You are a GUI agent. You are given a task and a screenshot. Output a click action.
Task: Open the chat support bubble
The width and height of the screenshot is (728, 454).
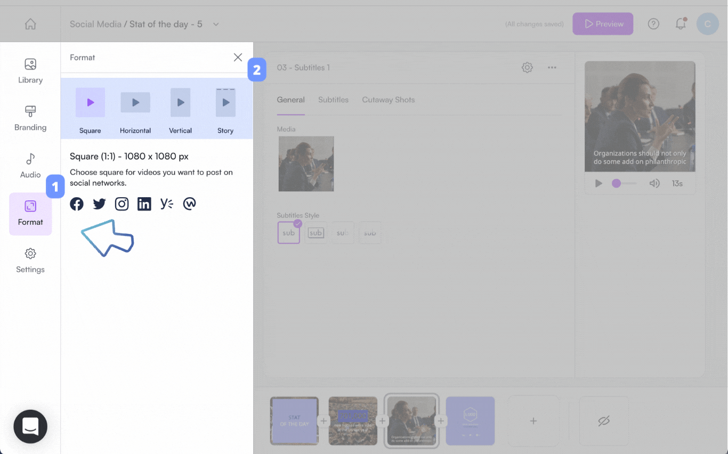pyautogui.click(x=30, y=426)
